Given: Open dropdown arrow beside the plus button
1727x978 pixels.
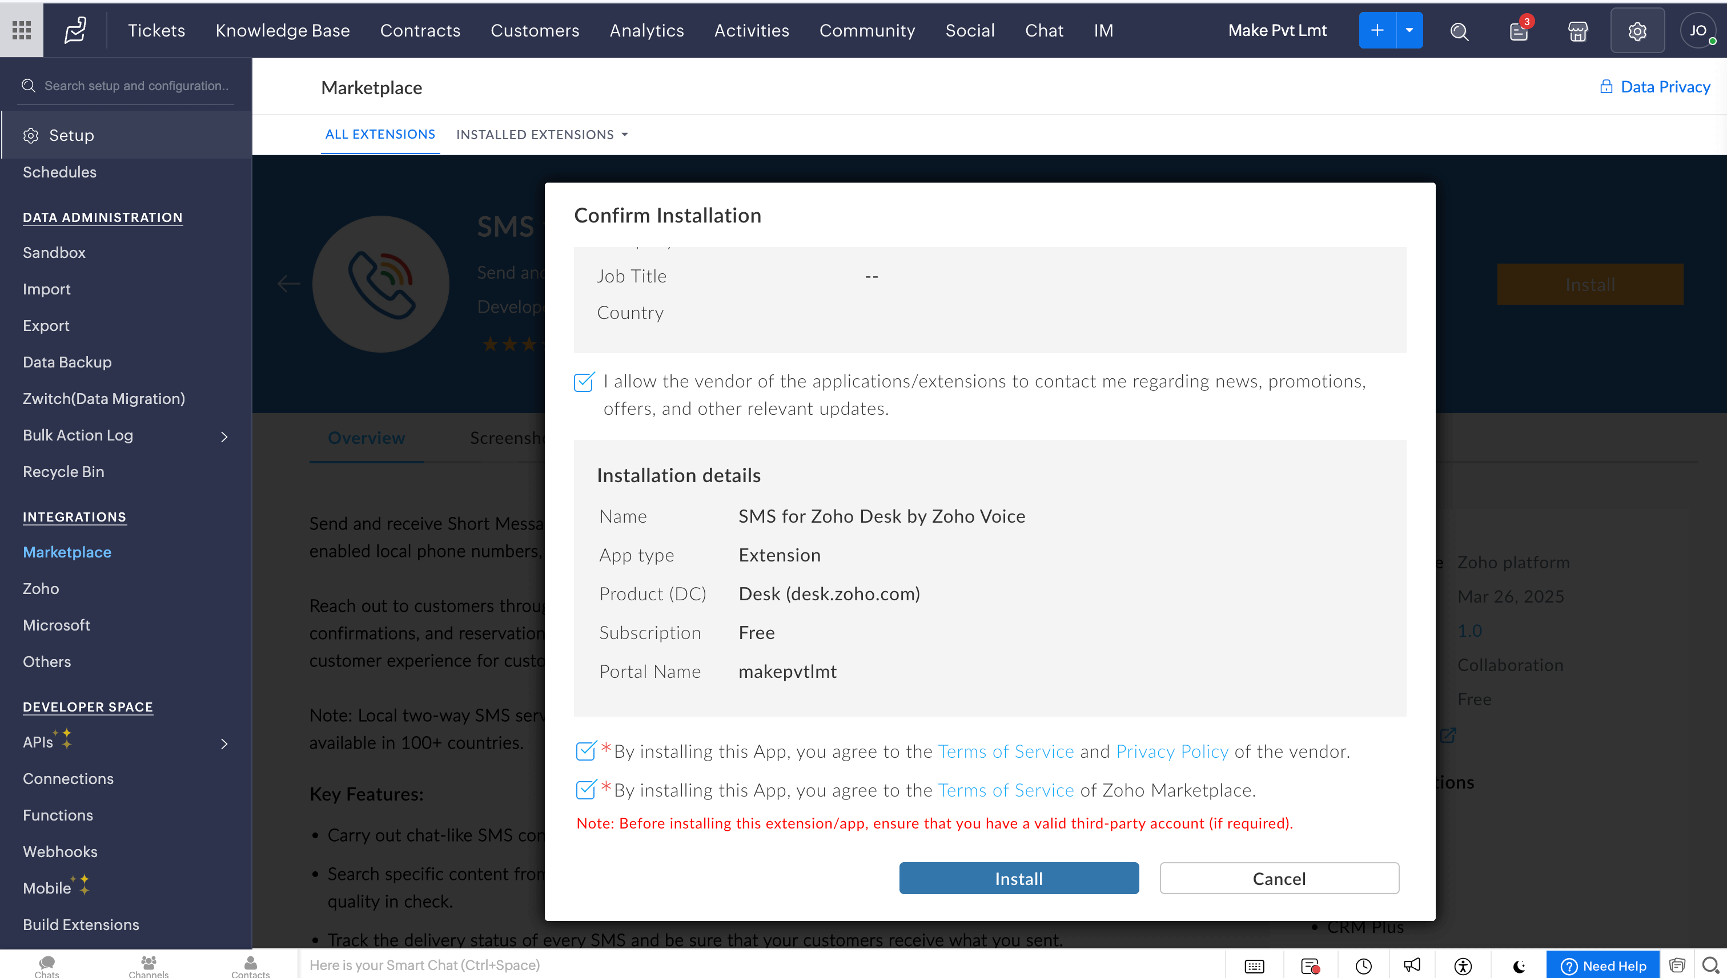Looking at the screenshot, I should click(1409, 30).
